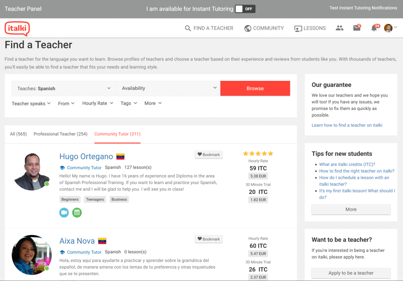Select the All (565) tab
The width and height of the screenshot is (403, 281).
[18, 134]
